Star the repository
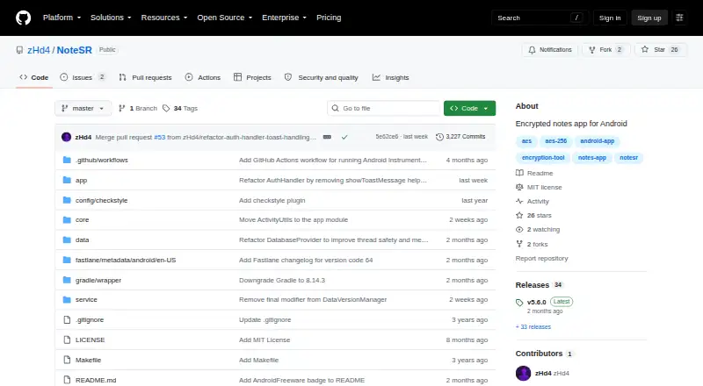 (661, 50)
